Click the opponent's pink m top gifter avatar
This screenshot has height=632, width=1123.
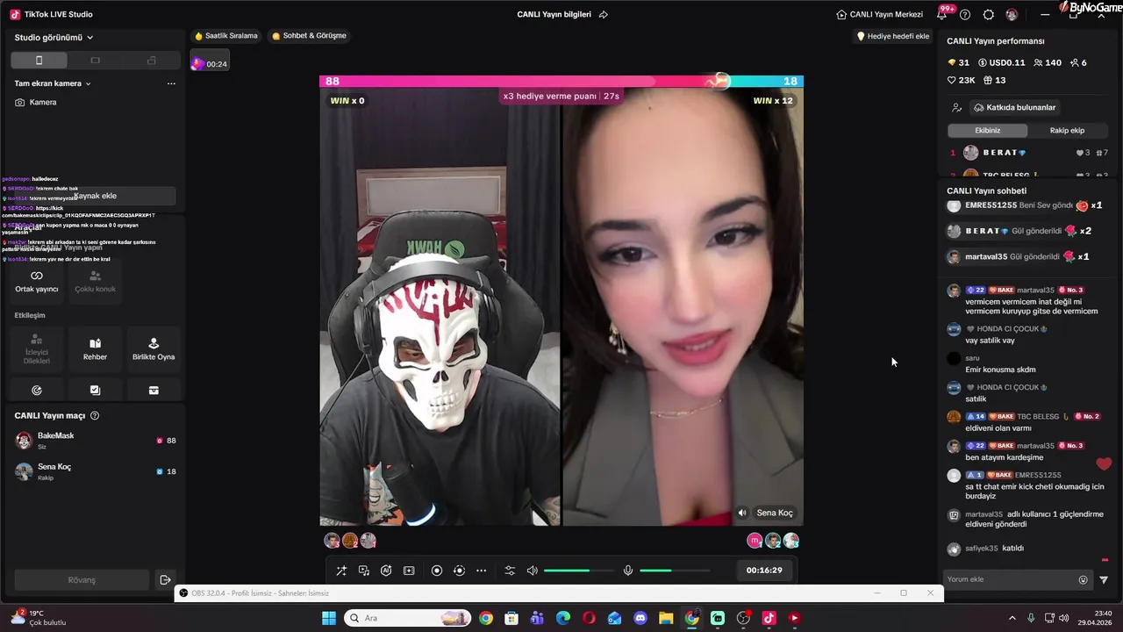click(755, 541)
